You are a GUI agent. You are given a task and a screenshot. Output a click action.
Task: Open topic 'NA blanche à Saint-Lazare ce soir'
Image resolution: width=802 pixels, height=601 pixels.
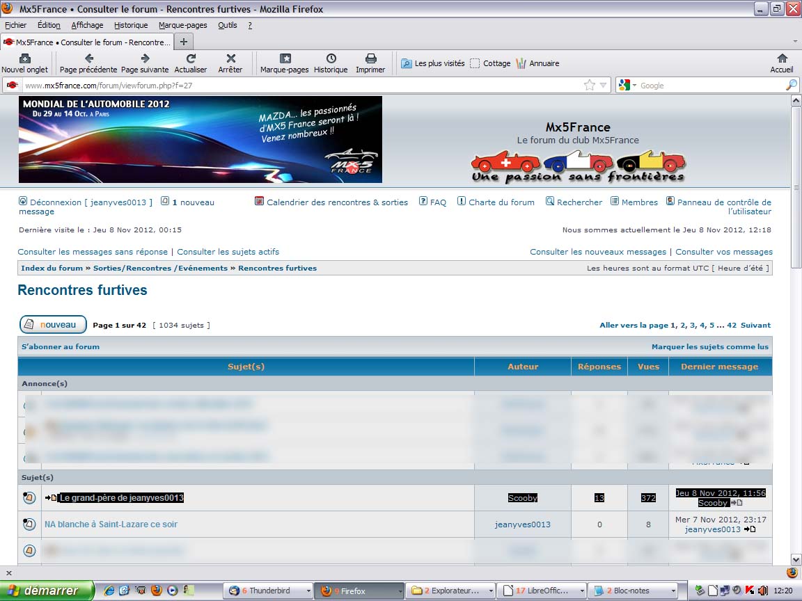pyautogui.click(x=111, y=524)
